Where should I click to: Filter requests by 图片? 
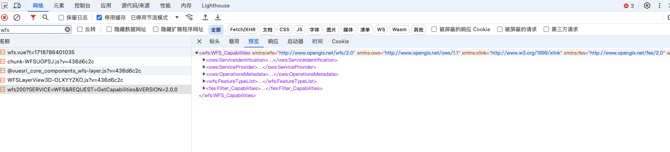[331, 30]
